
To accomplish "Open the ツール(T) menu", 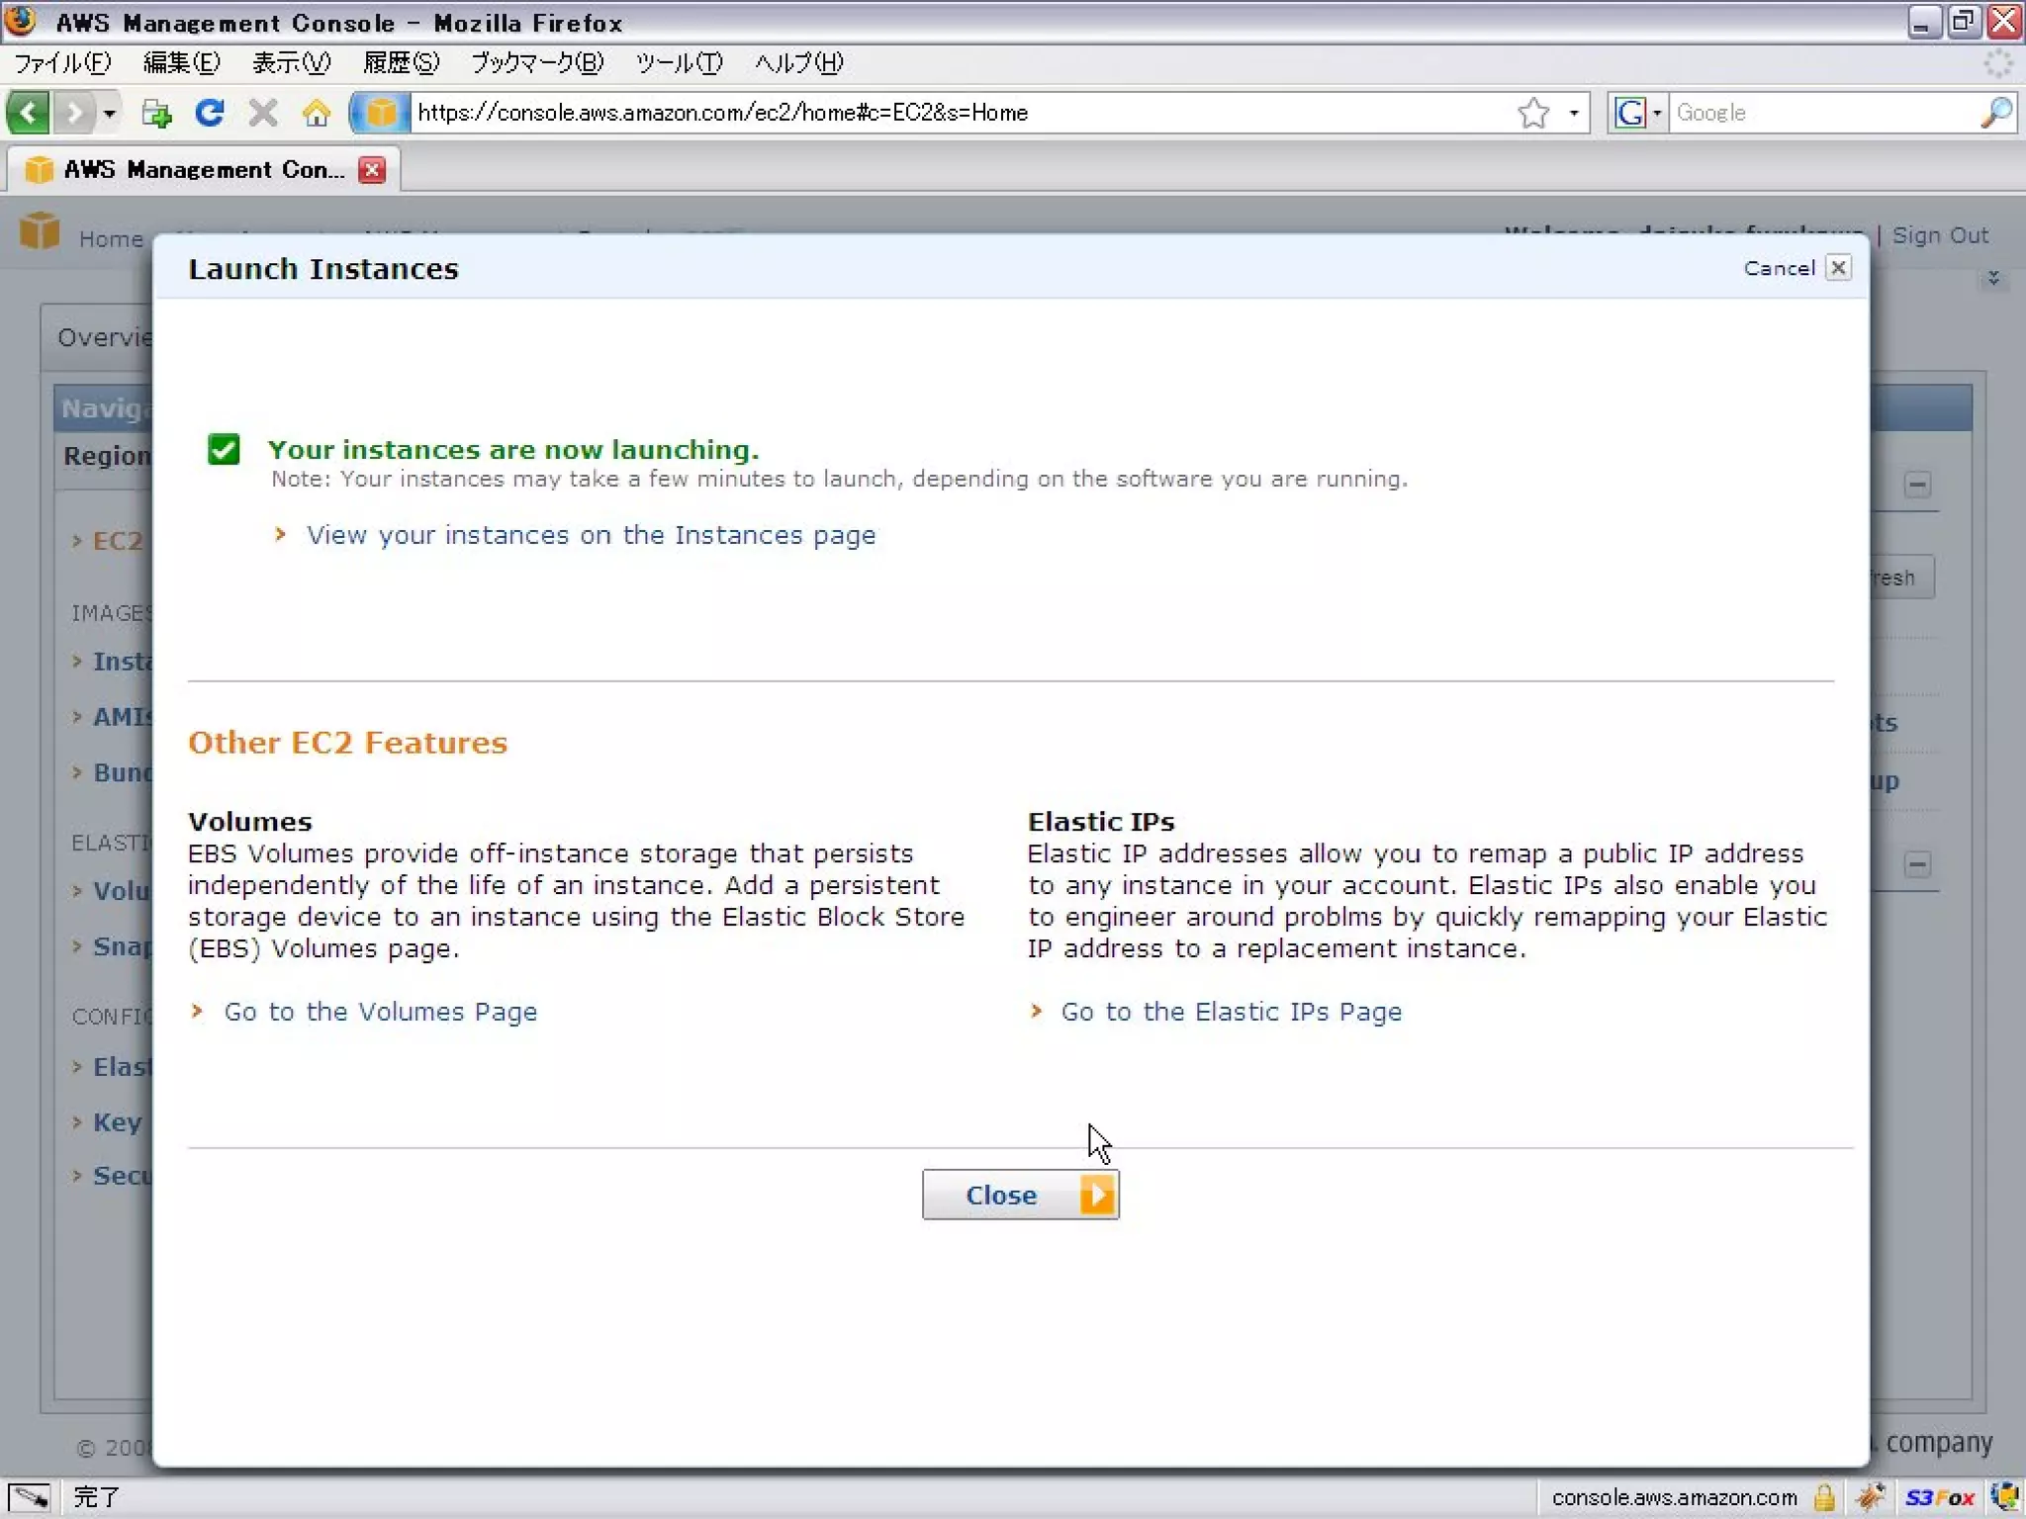I will click(679, 63).
